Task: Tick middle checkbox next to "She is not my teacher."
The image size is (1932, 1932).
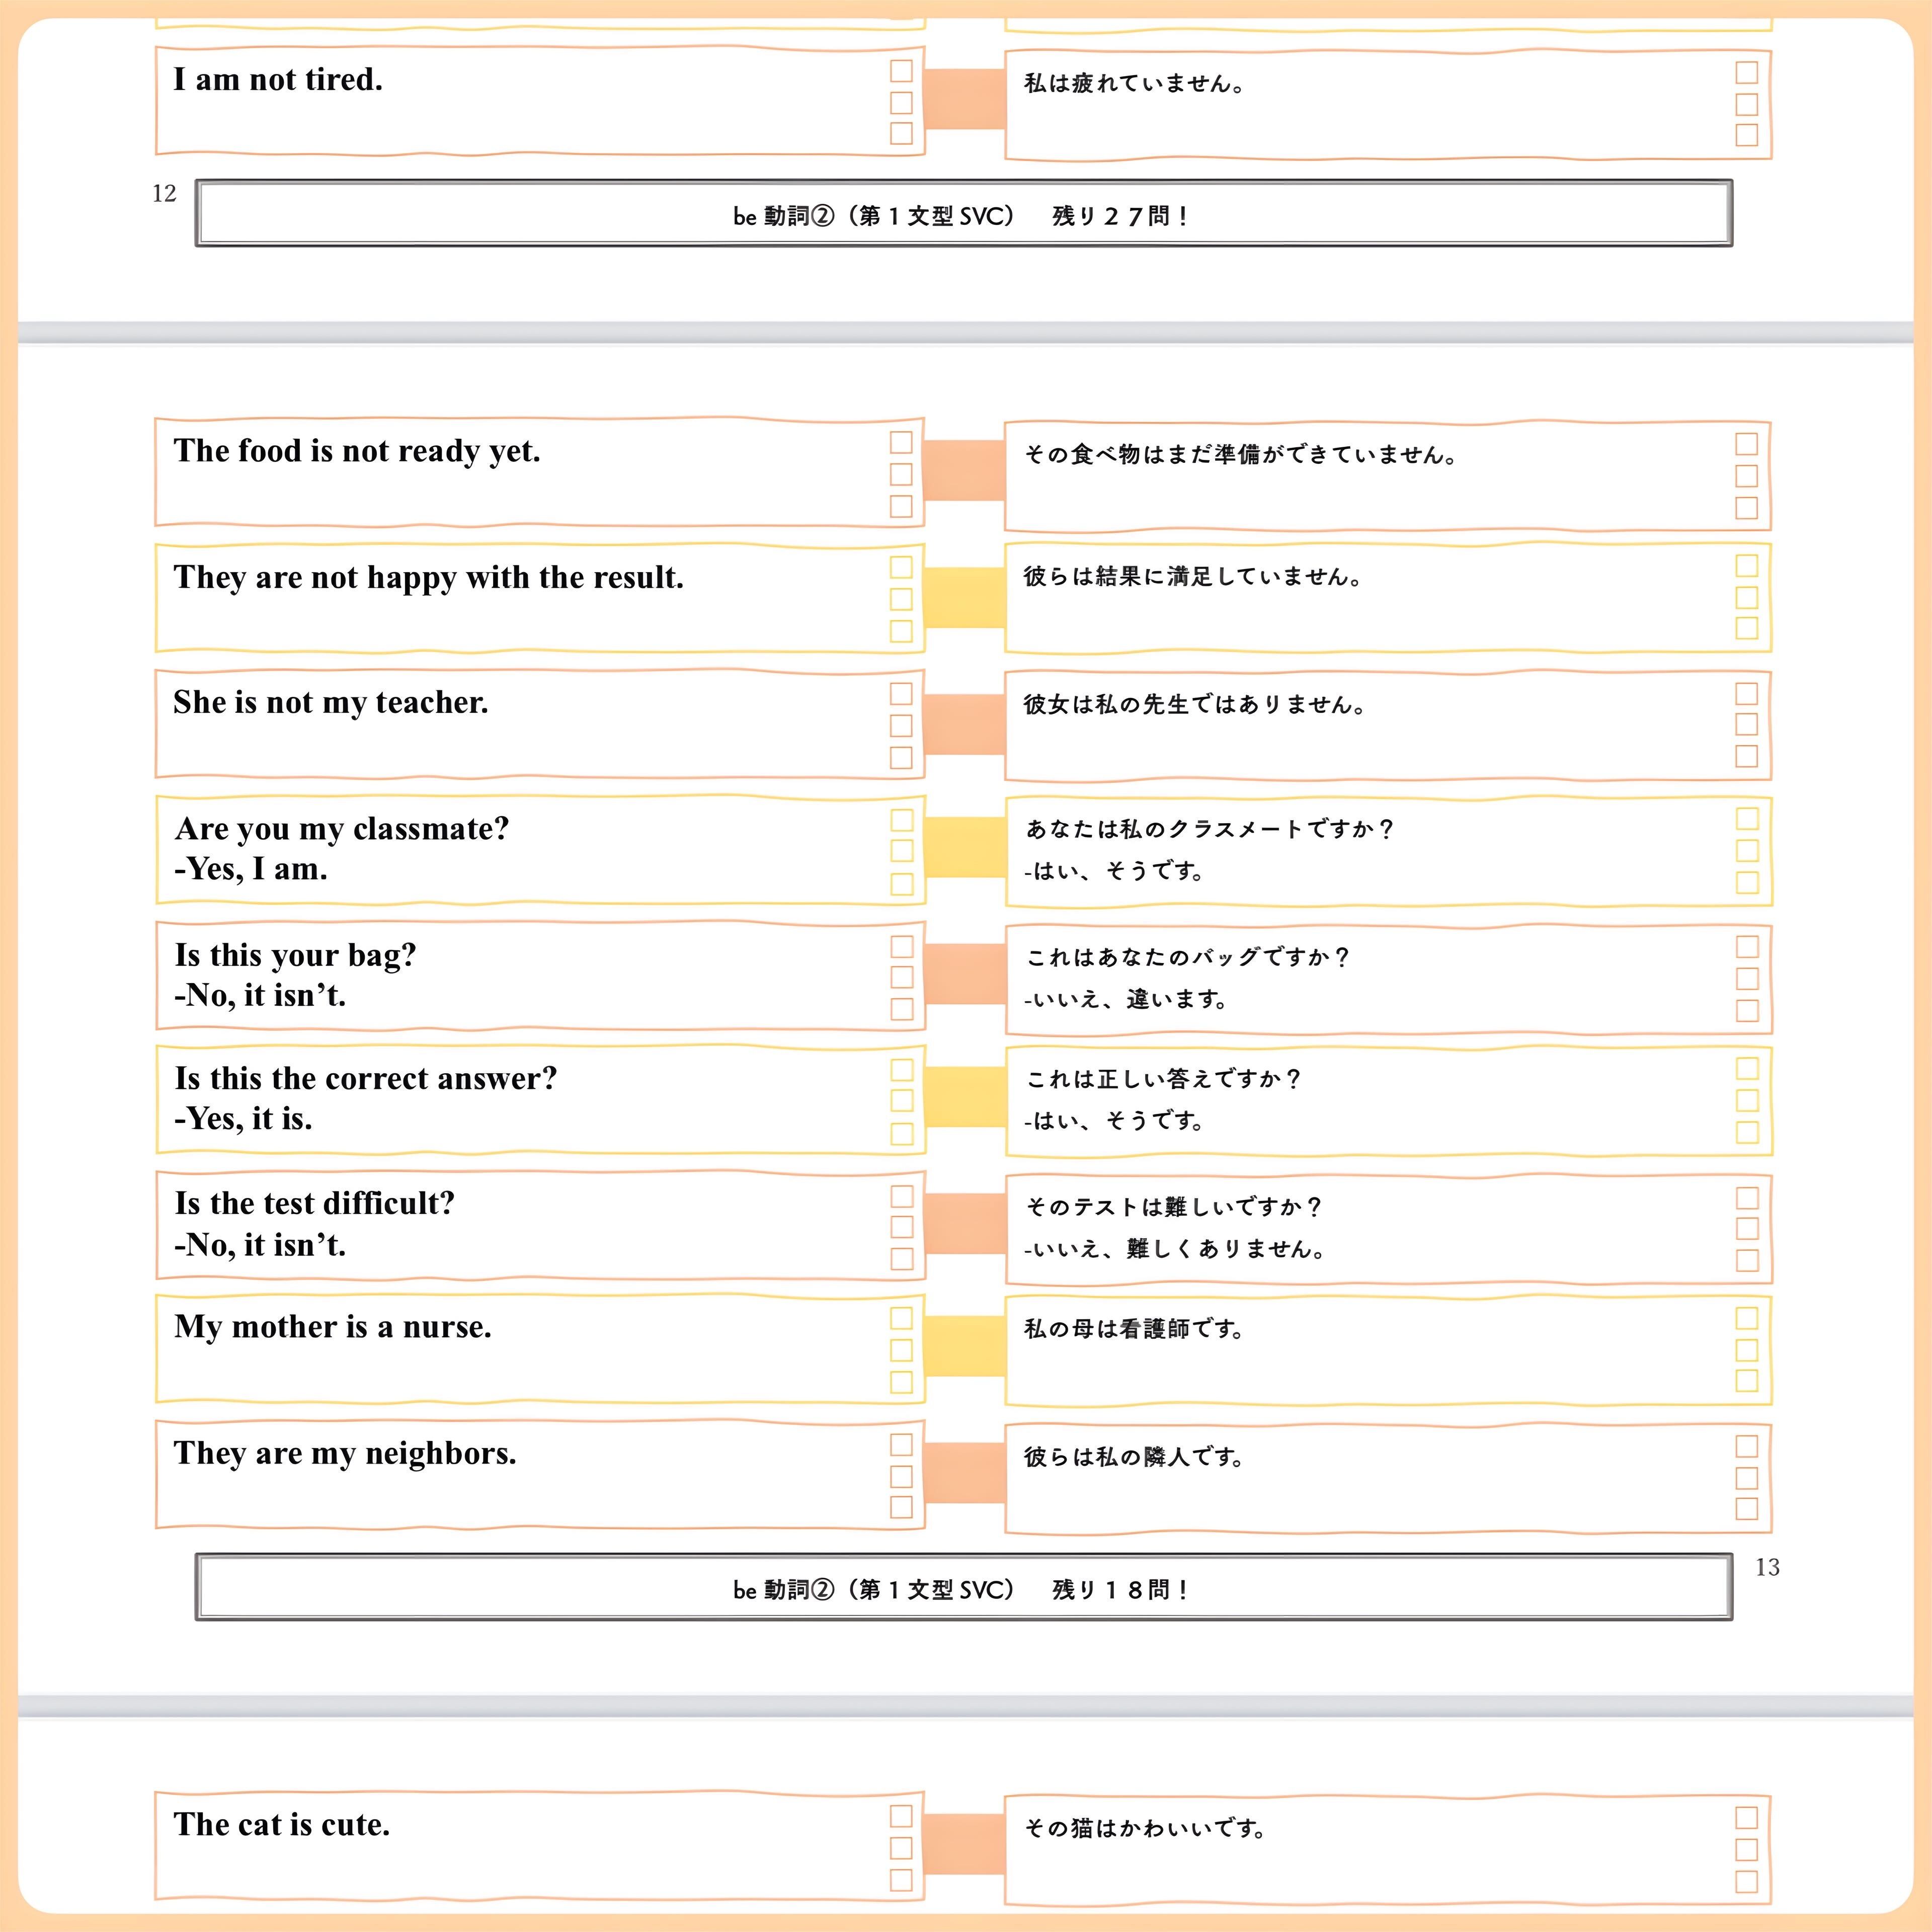Action: coord(901,725)
